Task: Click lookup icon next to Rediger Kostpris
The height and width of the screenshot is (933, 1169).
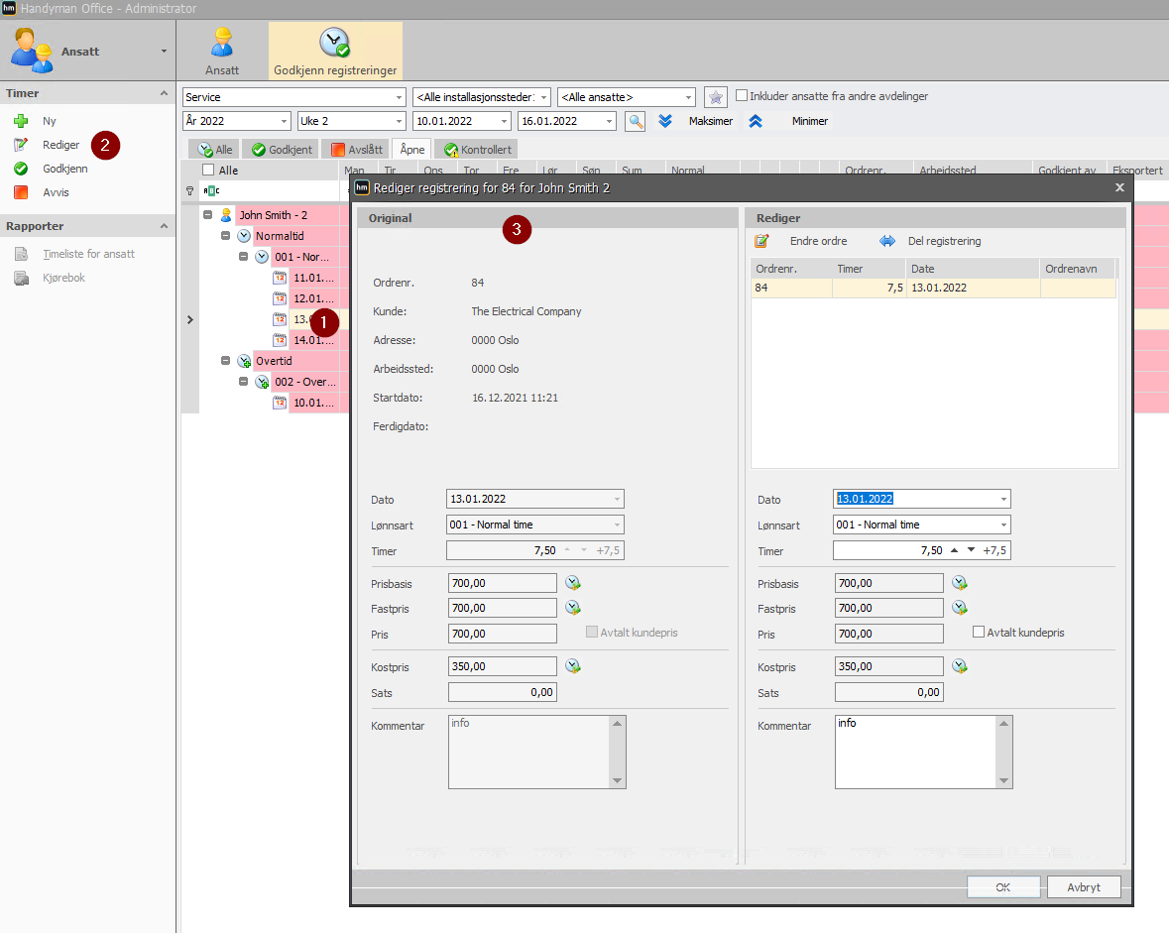Action: pos(960,666)
